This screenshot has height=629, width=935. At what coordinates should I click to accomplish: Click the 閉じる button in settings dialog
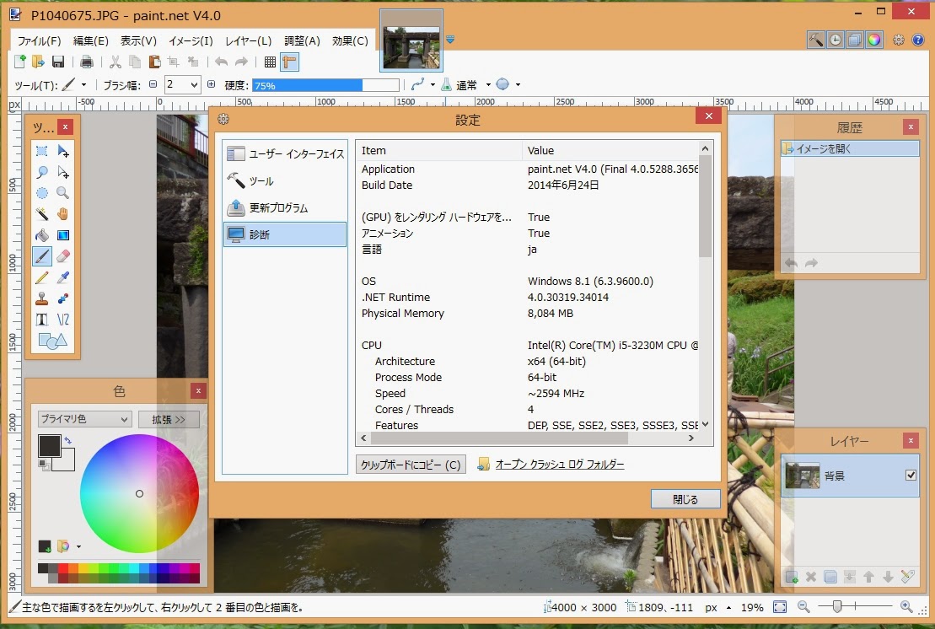(685, 499)
